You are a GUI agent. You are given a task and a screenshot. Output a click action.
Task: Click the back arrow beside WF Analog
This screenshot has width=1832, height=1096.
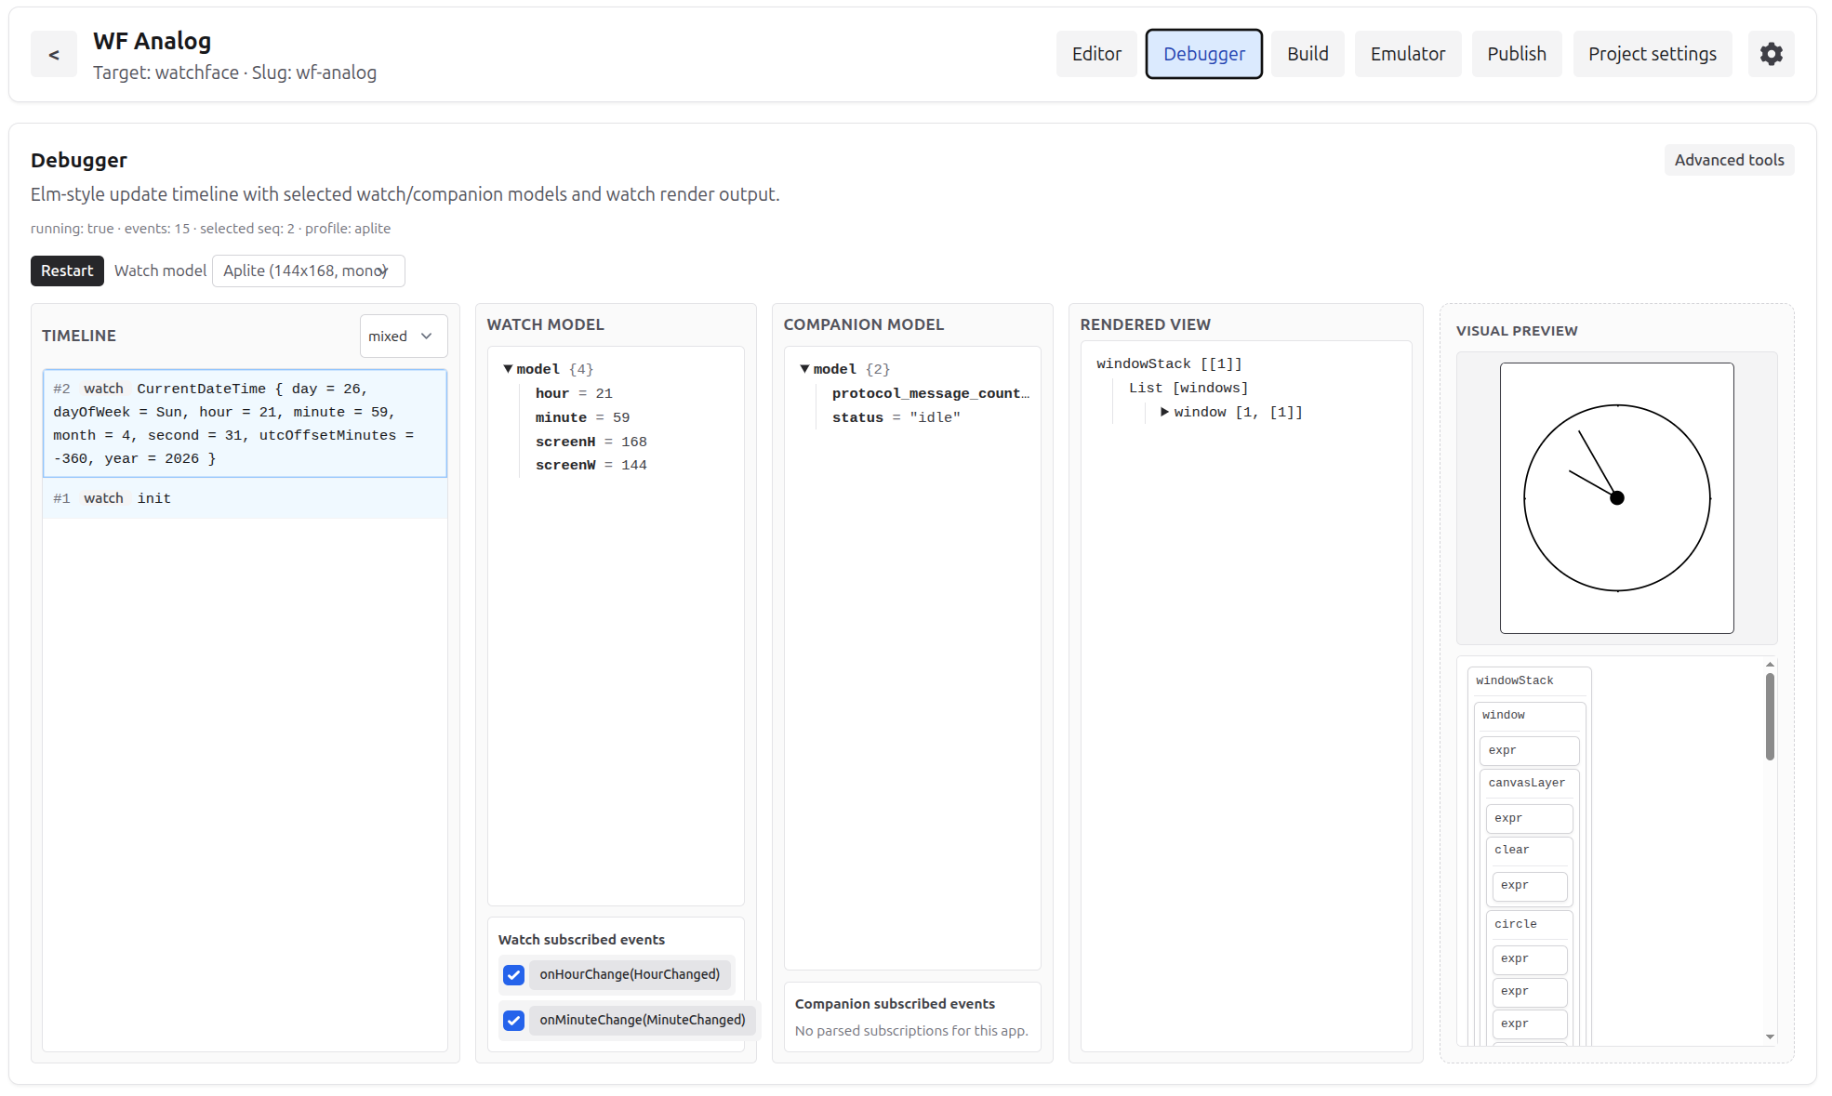53,54
